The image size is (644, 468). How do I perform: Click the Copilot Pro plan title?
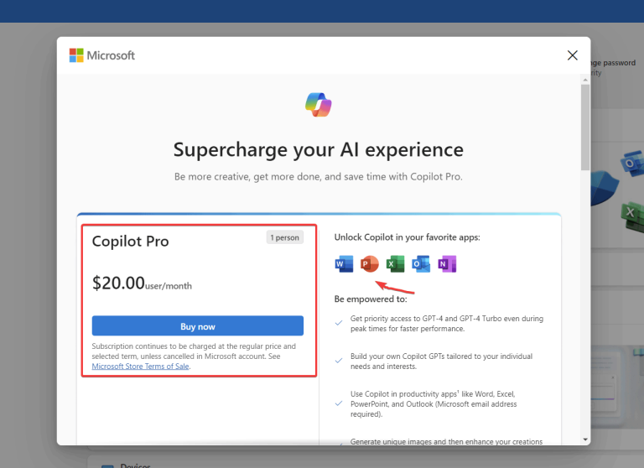tap(130, 242)
